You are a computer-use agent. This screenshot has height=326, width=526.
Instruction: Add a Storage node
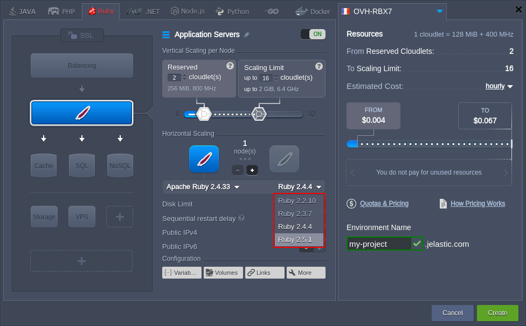coord(44,216)
